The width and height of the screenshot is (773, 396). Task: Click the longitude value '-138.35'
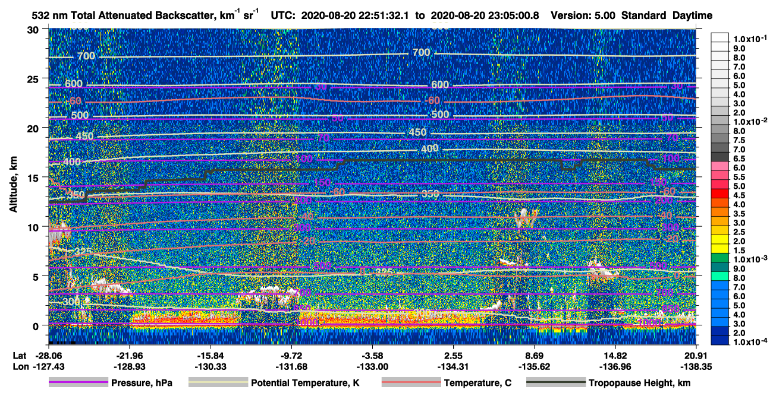(696, 366)
